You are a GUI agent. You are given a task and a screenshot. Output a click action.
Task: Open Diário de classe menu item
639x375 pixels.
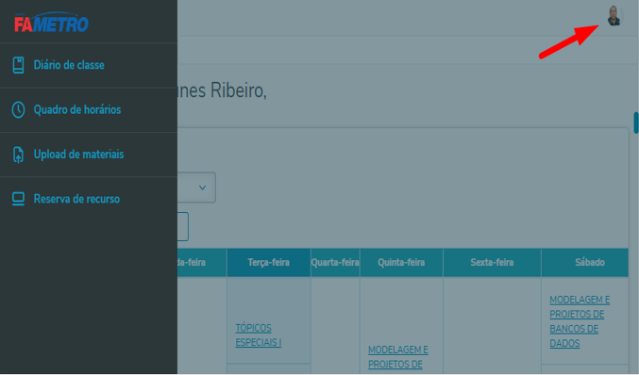pos(89,65)
